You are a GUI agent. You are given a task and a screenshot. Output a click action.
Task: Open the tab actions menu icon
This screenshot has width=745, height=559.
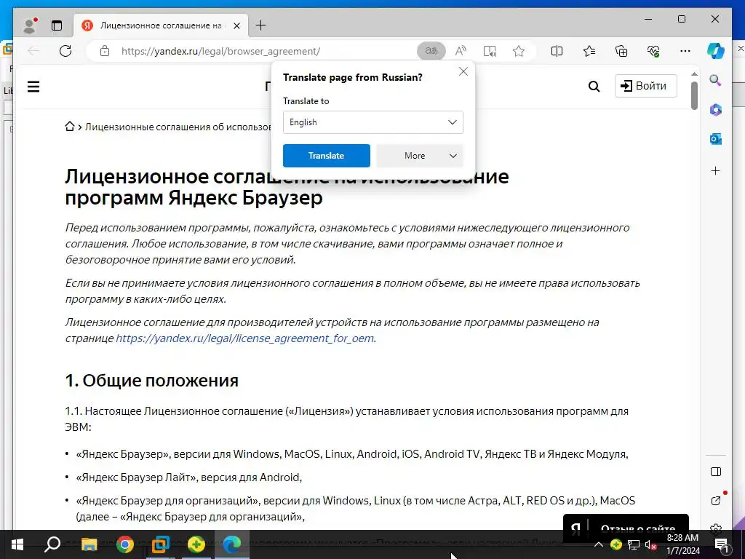[57, 25]
